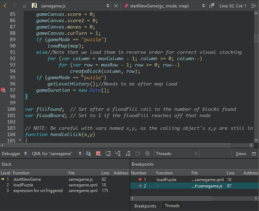Select the loadPuzzle stack frame
Viewport: 259px width, 211px height.
(x=23, y=185)
